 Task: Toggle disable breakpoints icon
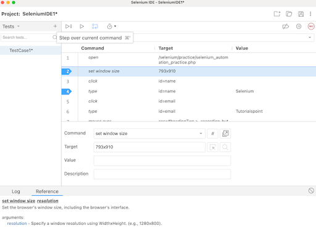coord(286,26)
